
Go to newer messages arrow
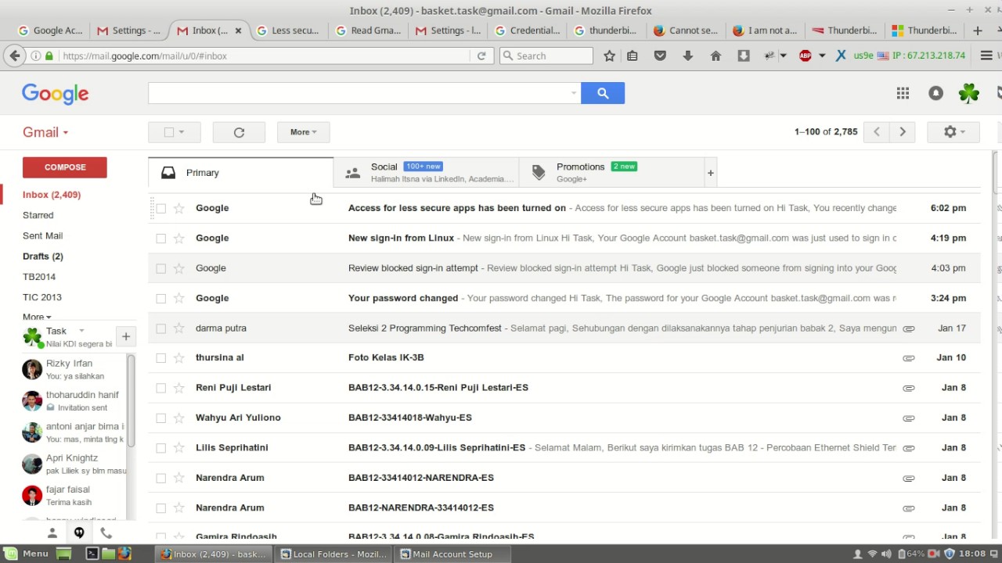tap(876, 132)
